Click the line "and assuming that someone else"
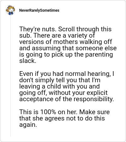 (68, 48)
